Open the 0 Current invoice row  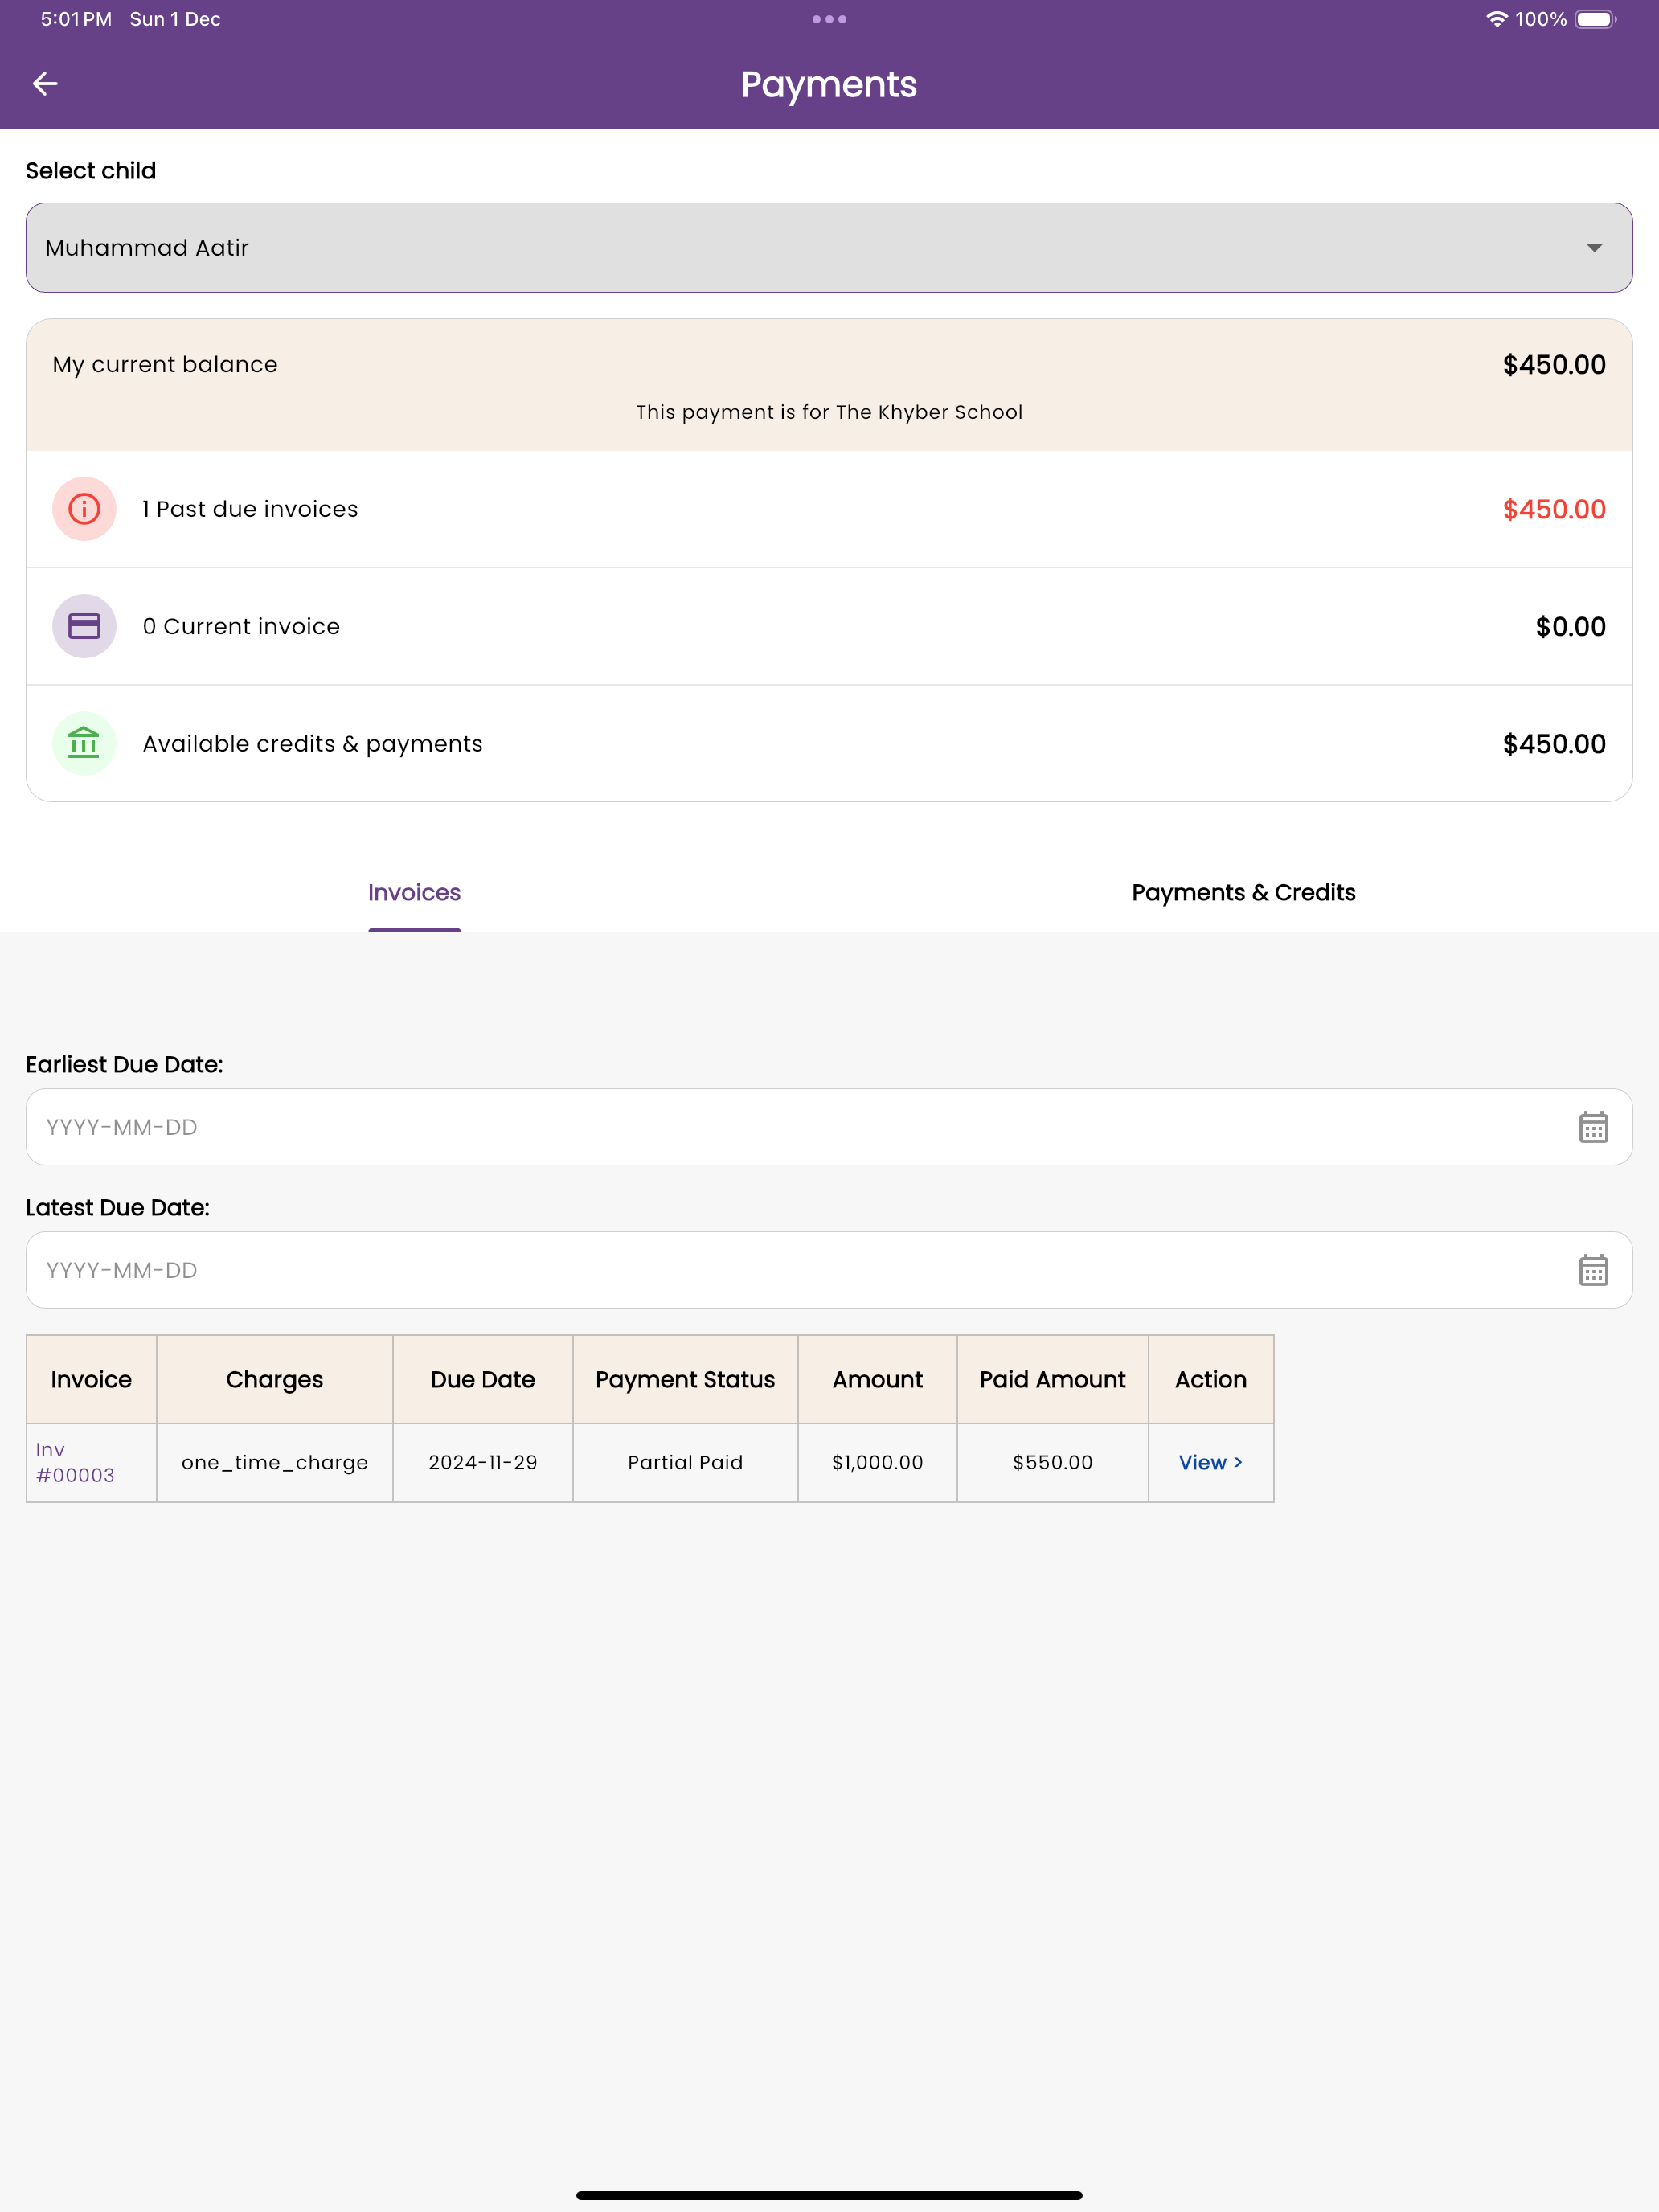(829, 626)
